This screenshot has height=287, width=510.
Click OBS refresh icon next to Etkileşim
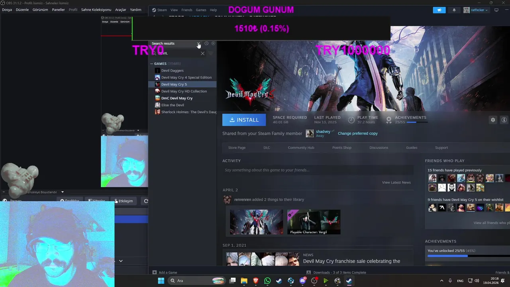click(x=146, y=201)
